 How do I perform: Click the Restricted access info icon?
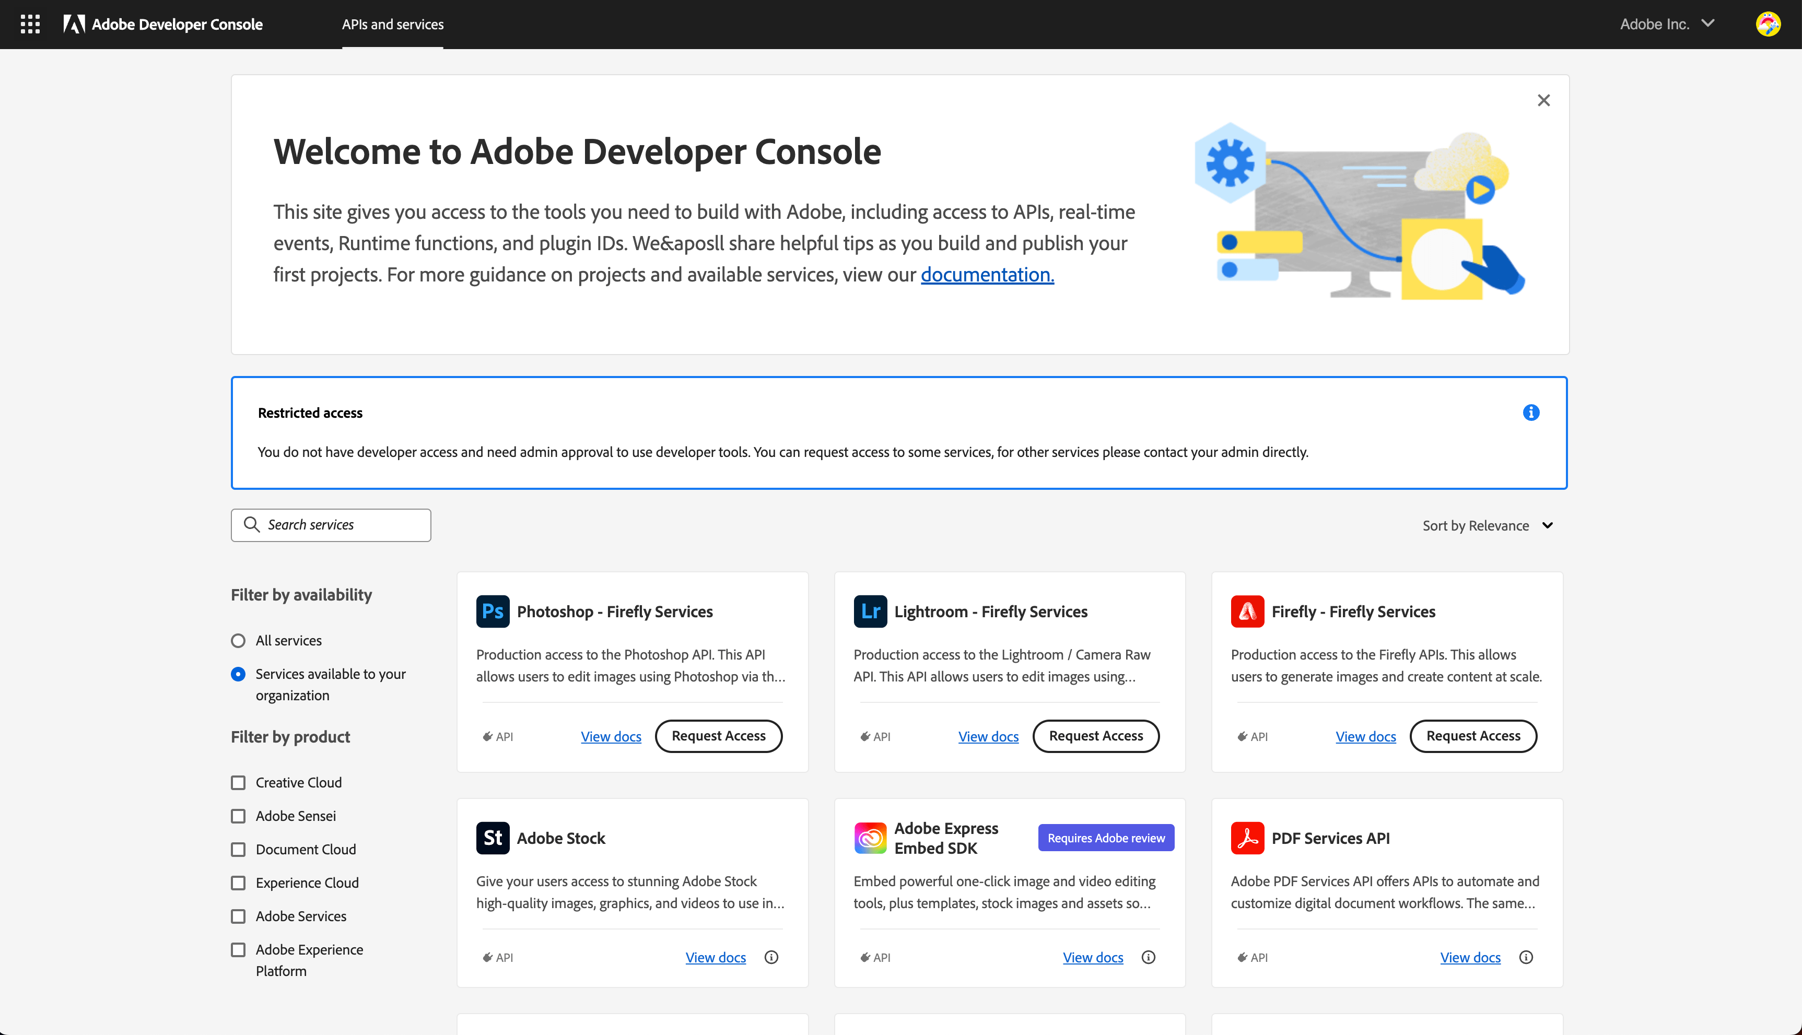pos(1532,413)
